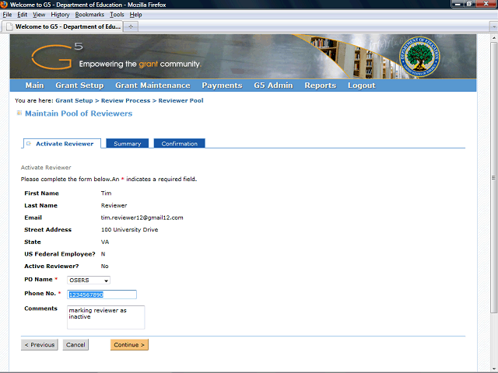Image resolution: width=498 pixels, height=373 pixels.
Task: Click the G5 logo in the banner
Action: [57, 56]
